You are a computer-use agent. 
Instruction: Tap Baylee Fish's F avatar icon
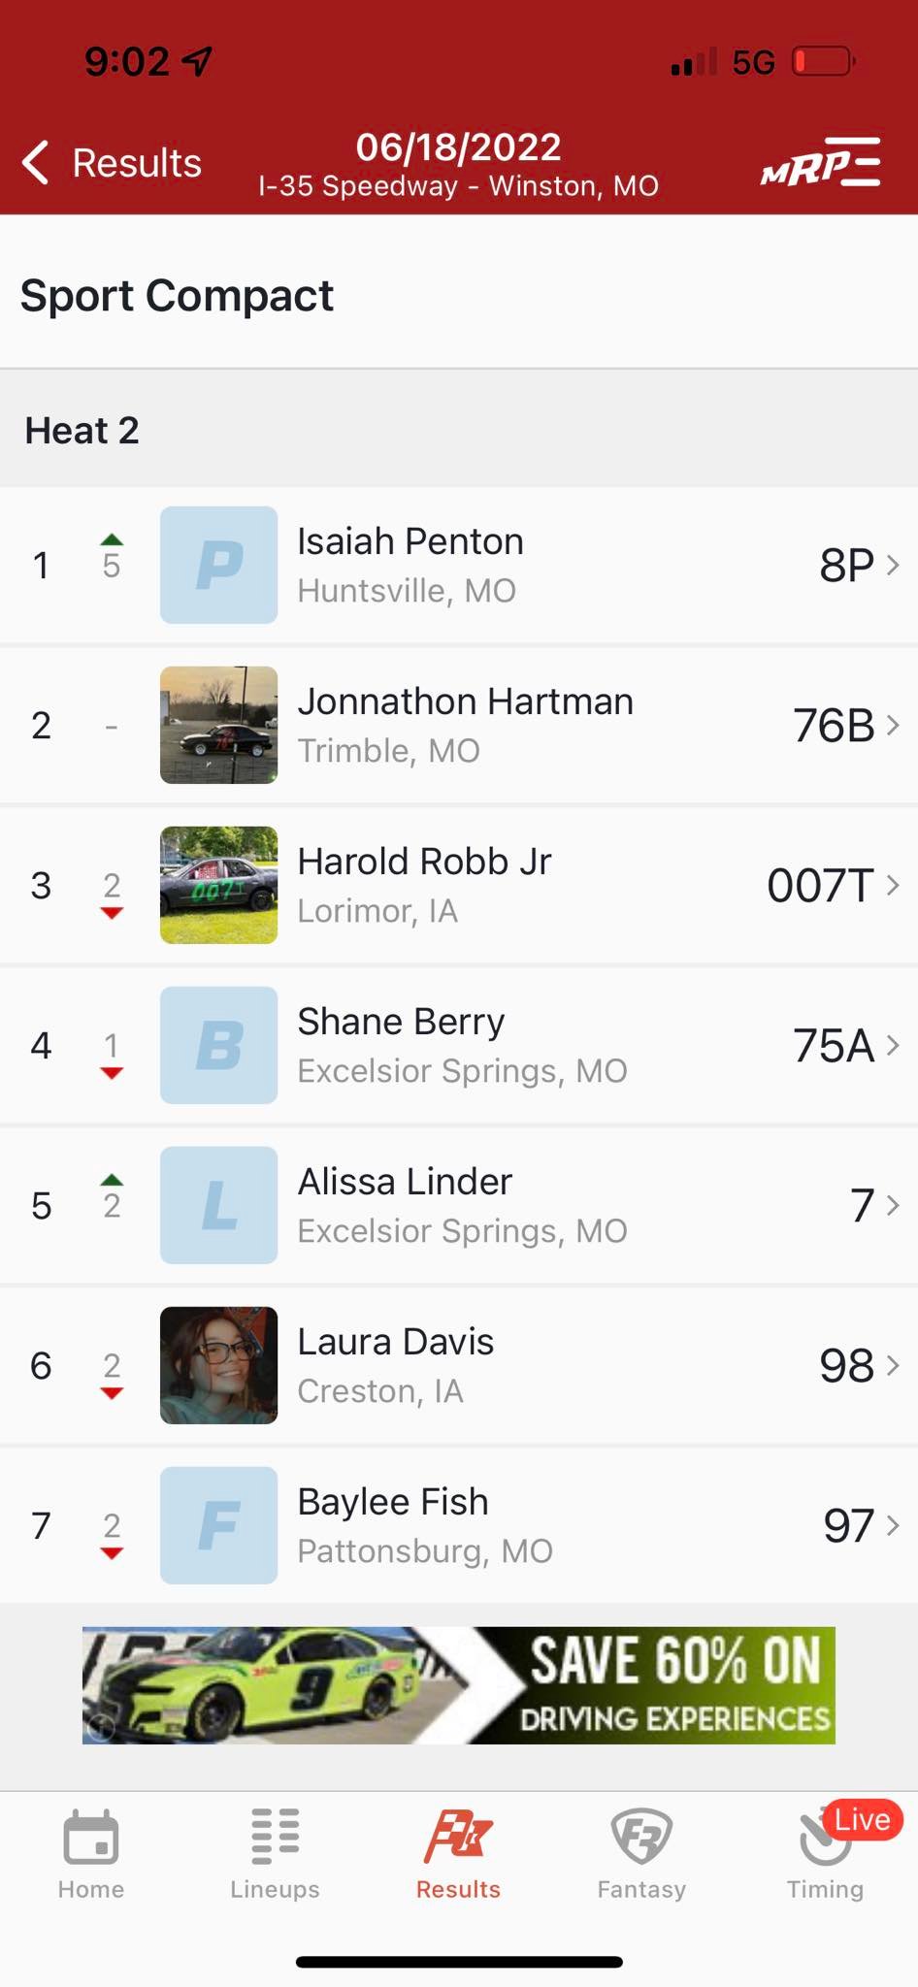tap(218, 1525)
